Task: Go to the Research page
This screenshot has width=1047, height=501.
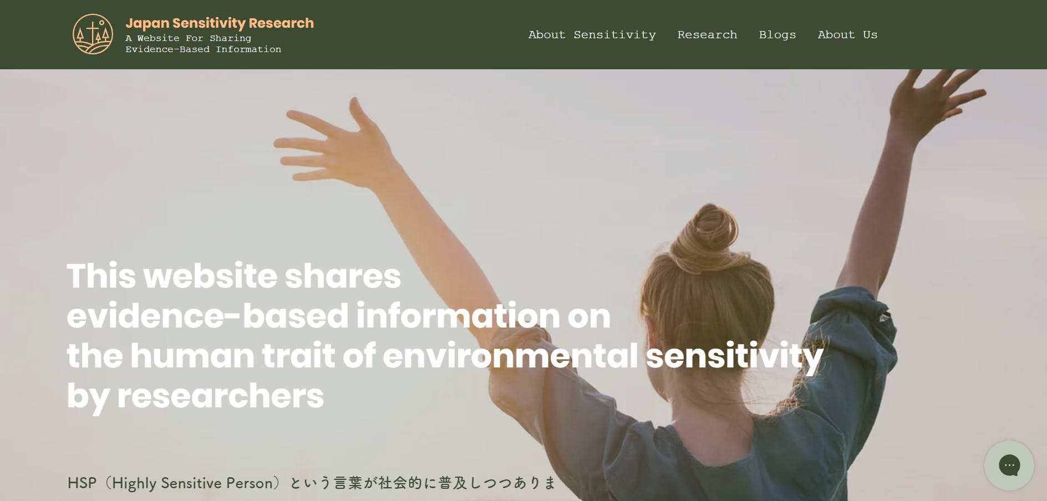Action: click(707, 34)
